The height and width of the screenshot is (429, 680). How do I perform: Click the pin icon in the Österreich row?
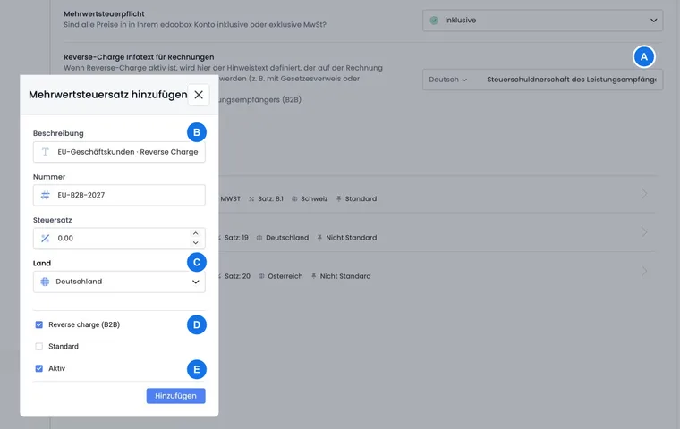click(x=313, y=276)
